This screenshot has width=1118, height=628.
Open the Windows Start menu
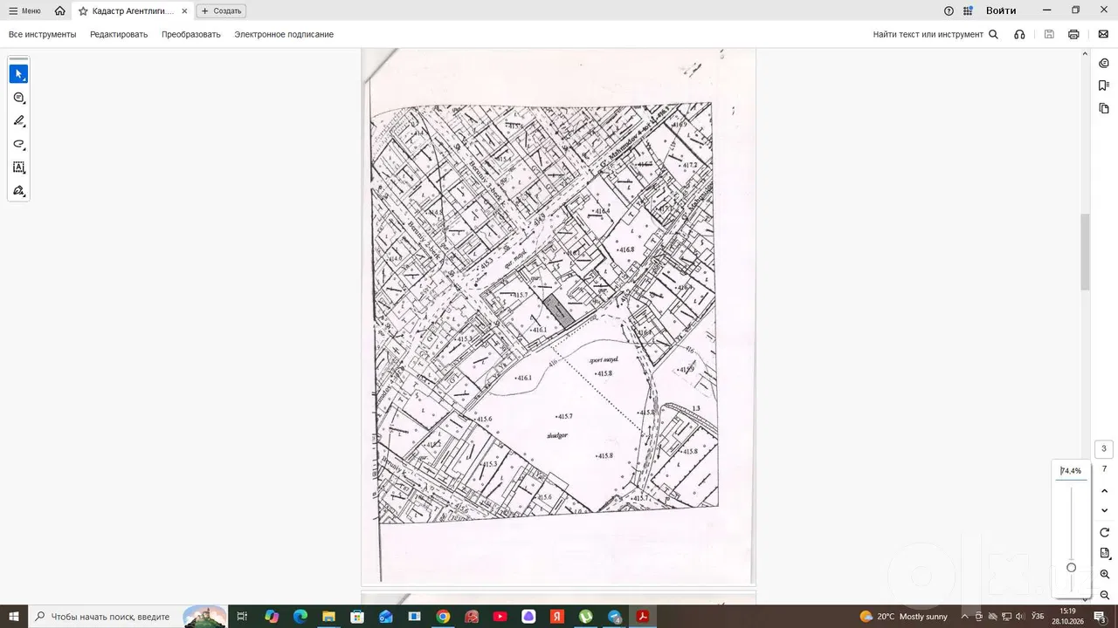pyautogui.click(x=14, y=617)
